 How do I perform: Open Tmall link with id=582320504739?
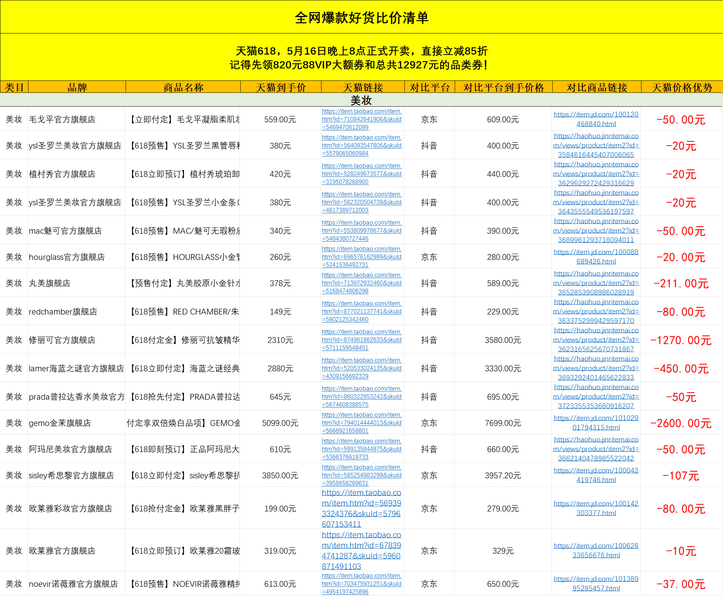click(x=361, y=202)
